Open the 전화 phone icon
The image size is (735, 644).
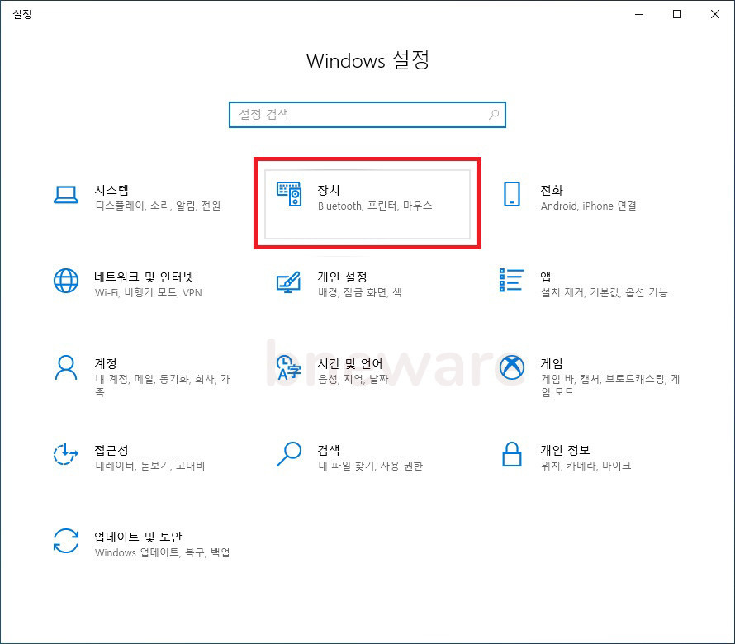tap(512, 194)
